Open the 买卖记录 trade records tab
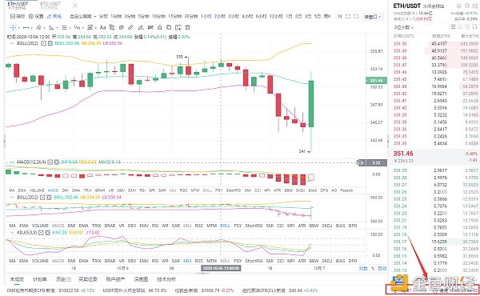 click(x=87, y=279)
